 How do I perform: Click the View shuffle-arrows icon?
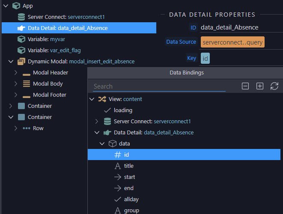pos(102,99)
